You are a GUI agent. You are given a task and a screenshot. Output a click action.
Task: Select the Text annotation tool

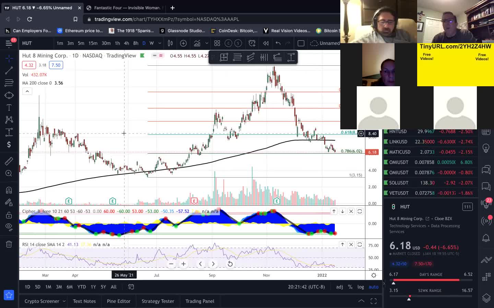click(9, 107)
